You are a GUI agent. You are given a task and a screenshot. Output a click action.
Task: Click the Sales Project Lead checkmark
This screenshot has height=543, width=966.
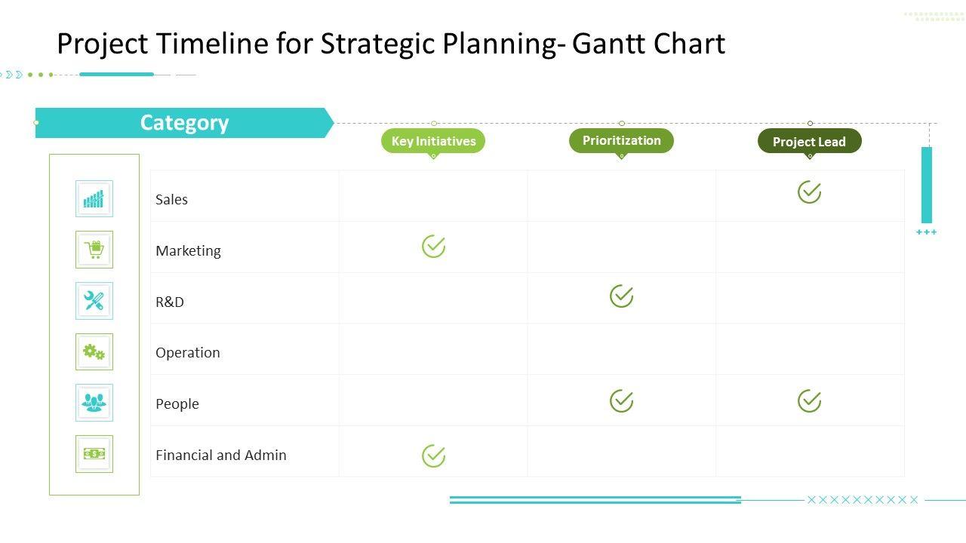pyautogui.click(x=809, y=192)
